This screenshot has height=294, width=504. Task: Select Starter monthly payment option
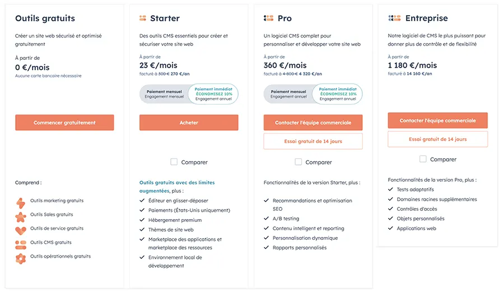[x=164, y=94]
